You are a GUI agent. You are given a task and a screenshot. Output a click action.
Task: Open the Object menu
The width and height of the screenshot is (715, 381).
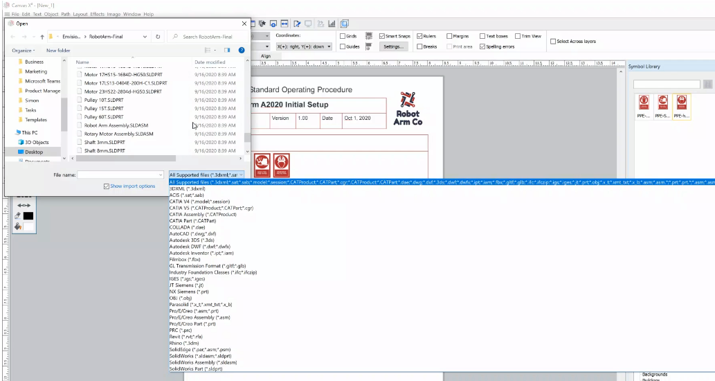[x=51, y=14]
